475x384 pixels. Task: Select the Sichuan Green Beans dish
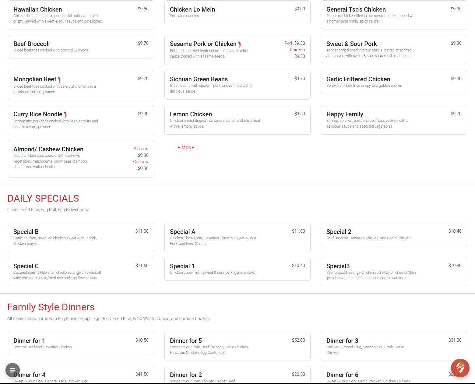pyautogui.click(x=237, y=85)
